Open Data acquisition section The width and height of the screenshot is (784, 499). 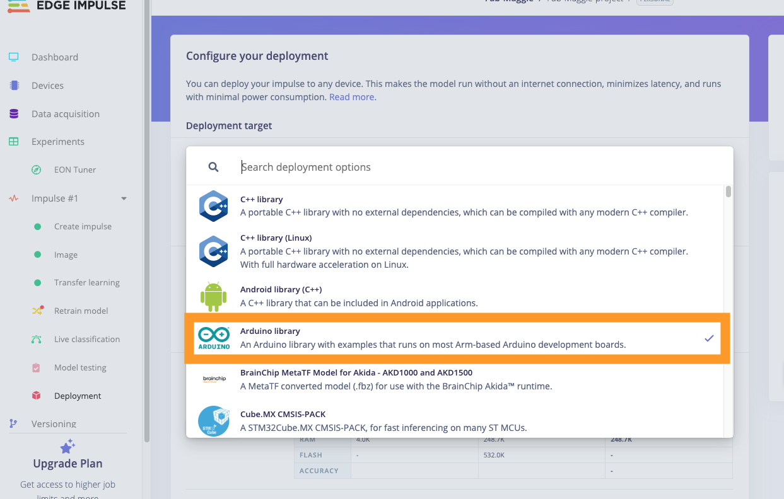(x=66, y=114)
